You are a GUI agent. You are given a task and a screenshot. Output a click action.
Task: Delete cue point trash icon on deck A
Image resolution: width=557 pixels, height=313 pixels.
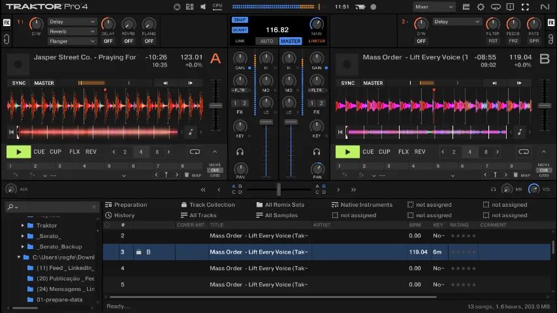pos(187,175)
